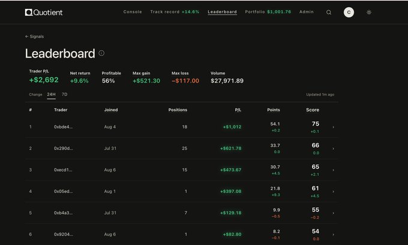Go back via the Signals arrow link

coord(34,37)
